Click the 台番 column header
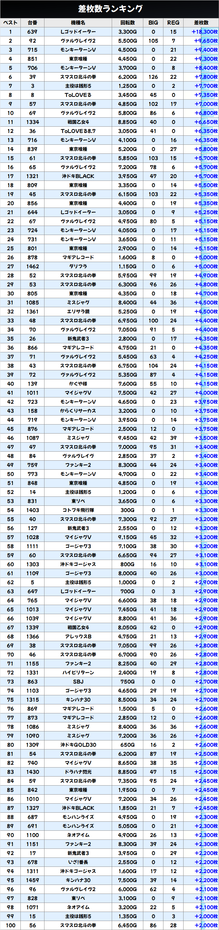The width and height of the screenshot is (219, 930). [x=32, y=23]
